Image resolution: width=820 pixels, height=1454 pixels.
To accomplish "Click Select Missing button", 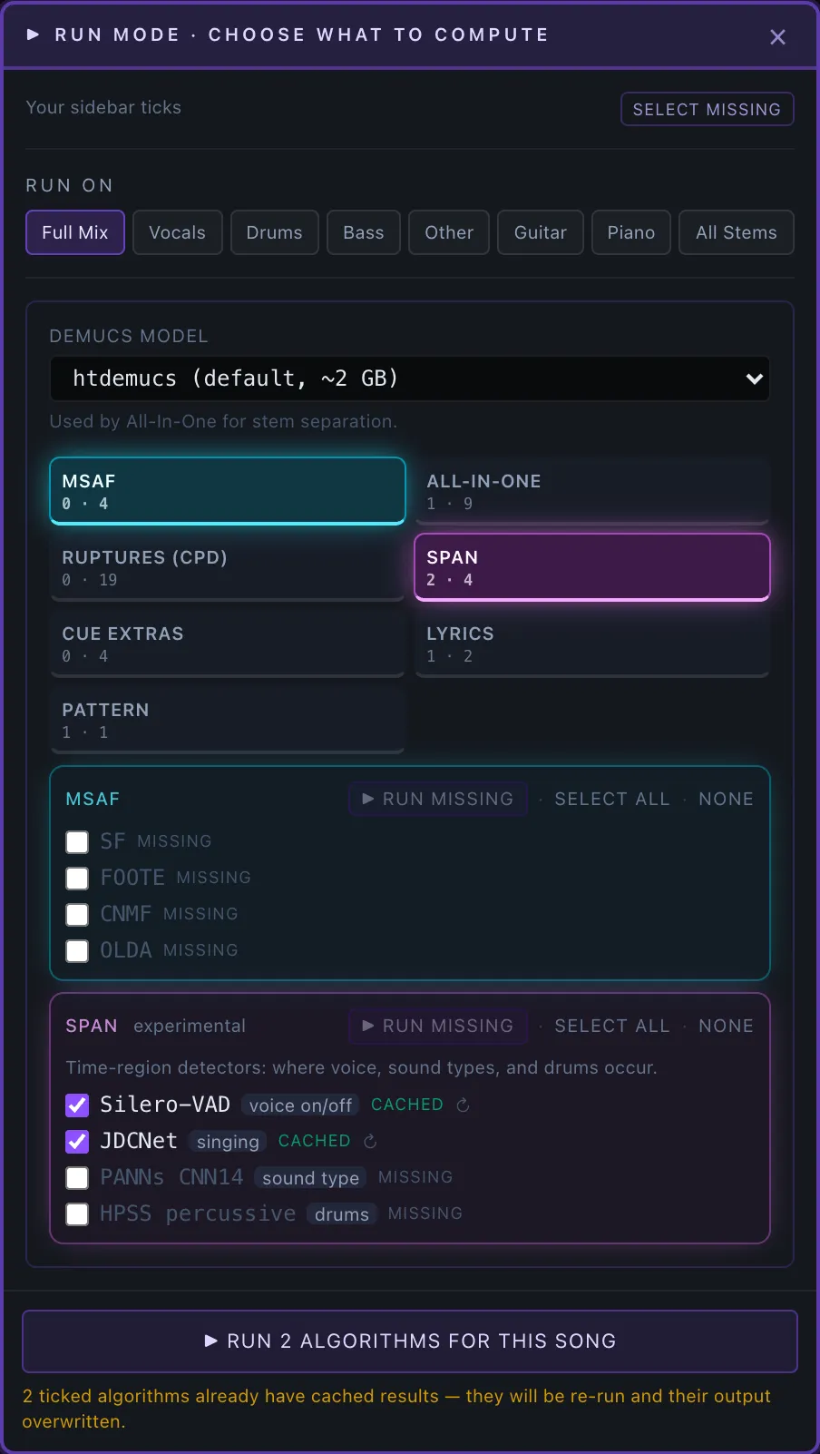I will 707,109.
